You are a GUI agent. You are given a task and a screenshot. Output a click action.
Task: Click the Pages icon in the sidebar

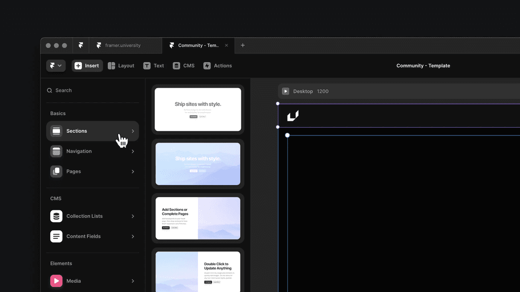point(56,171)
